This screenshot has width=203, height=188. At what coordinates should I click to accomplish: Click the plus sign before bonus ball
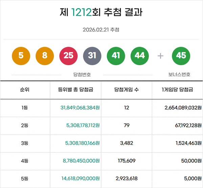click(161, 56)
